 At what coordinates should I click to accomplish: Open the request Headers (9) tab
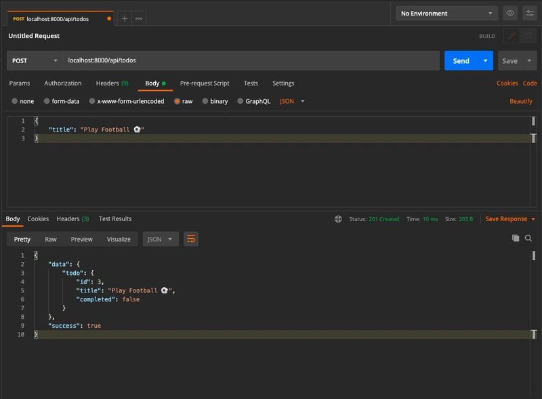112,83
